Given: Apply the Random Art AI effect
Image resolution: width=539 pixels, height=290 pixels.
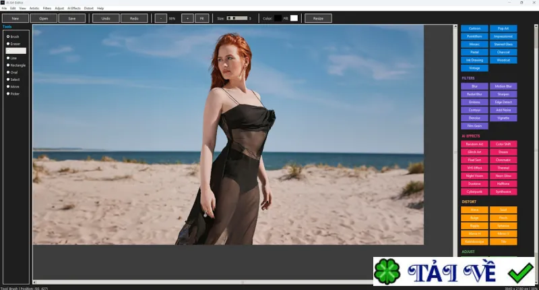Looking at the screenshot, I should tap(474, 144).
